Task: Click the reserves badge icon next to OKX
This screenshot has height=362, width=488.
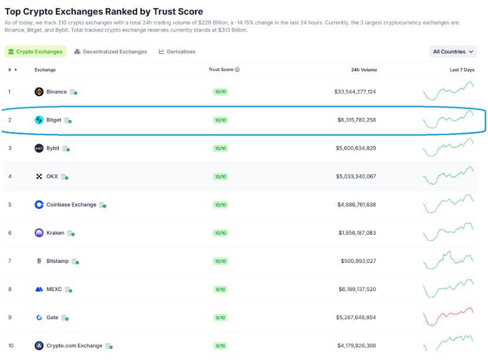Action: [65, 177]
